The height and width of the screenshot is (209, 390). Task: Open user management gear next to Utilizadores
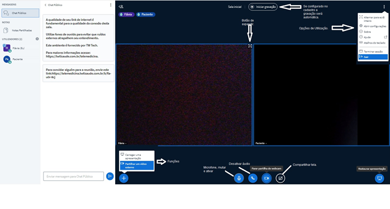[37, 39]
